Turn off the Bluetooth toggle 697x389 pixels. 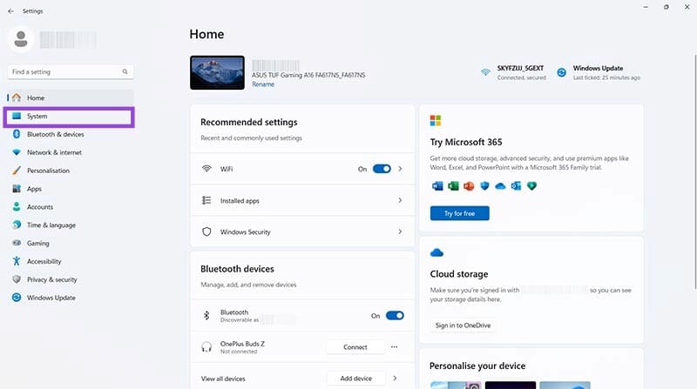395,315
